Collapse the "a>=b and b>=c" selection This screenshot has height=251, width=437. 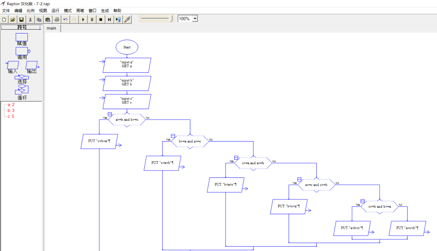[110, 114]
